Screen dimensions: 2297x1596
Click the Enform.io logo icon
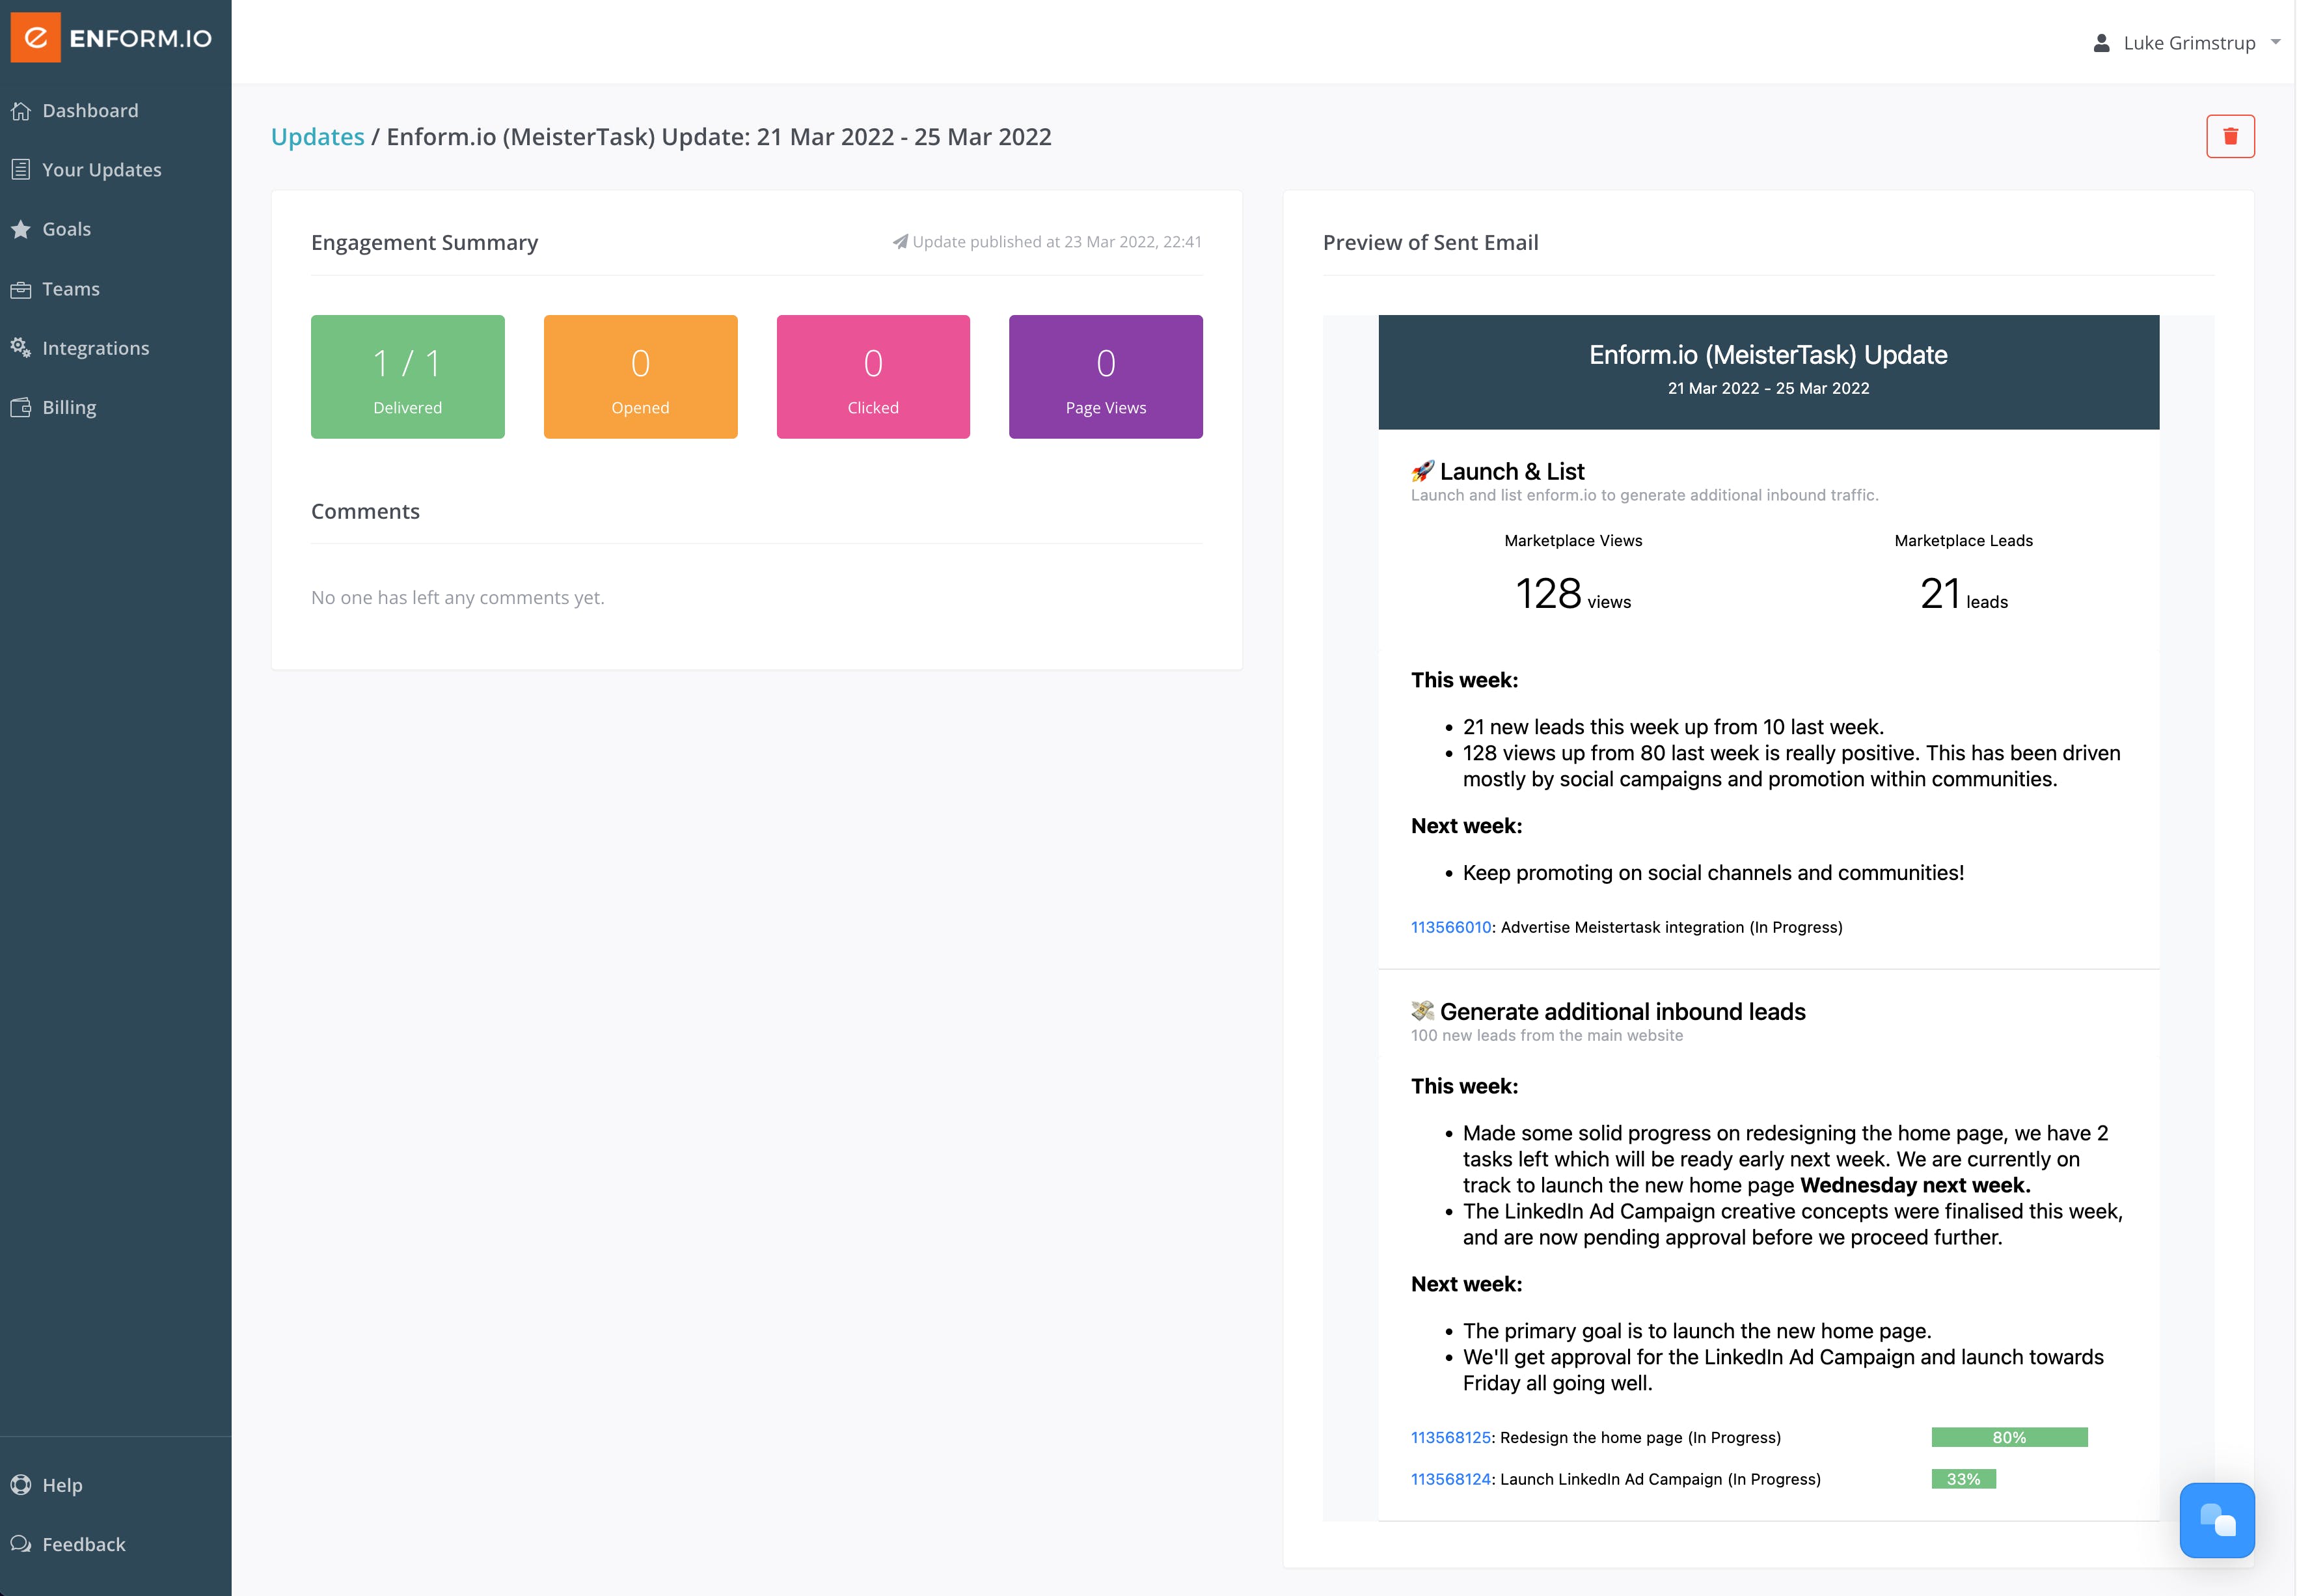tap(36, 38)
